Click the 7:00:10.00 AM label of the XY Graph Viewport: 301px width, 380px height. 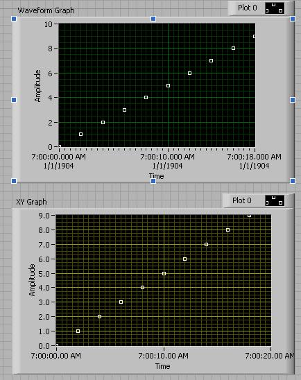(x=164, y=356)
